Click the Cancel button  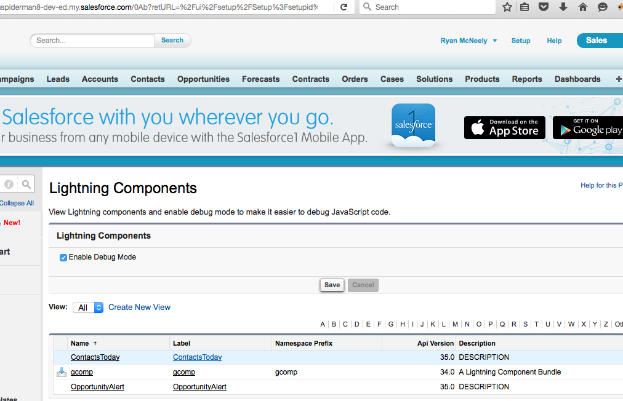pos(363,285)
